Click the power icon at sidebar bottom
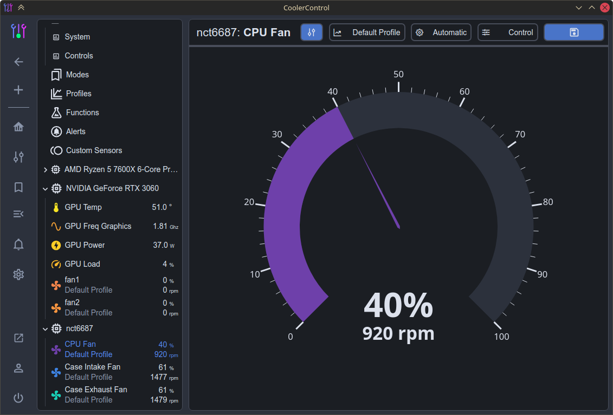The width and height of the screenshot is (613, 415). click(x=18, y=398)
